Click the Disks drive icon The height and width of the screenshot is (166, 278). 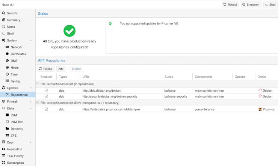[x=3, y=108]
